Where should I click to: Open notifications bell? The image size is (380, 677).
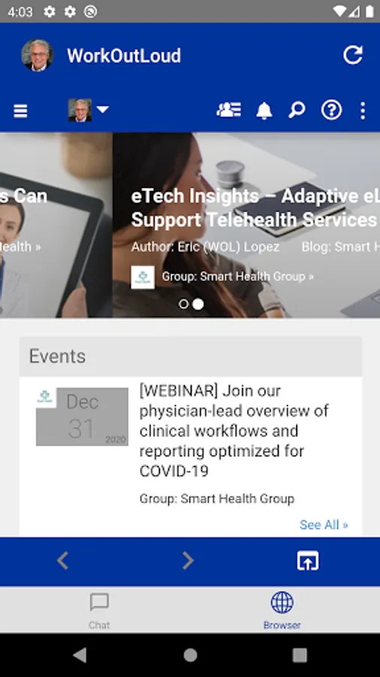[x=264, y=111]
